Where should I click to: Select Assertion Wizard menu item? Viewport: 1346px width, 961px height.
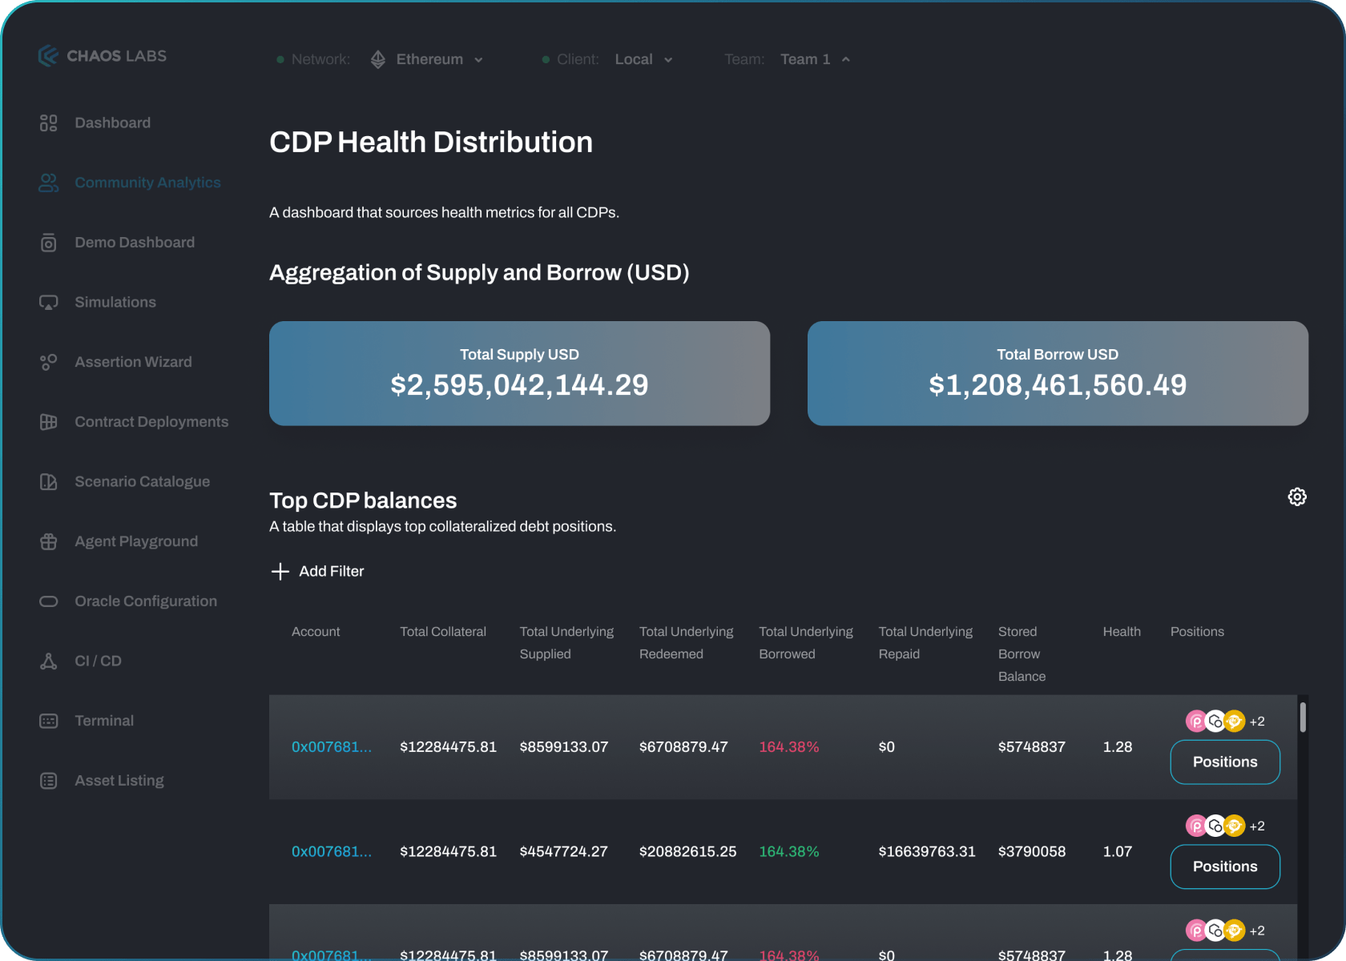pos(133,362)
